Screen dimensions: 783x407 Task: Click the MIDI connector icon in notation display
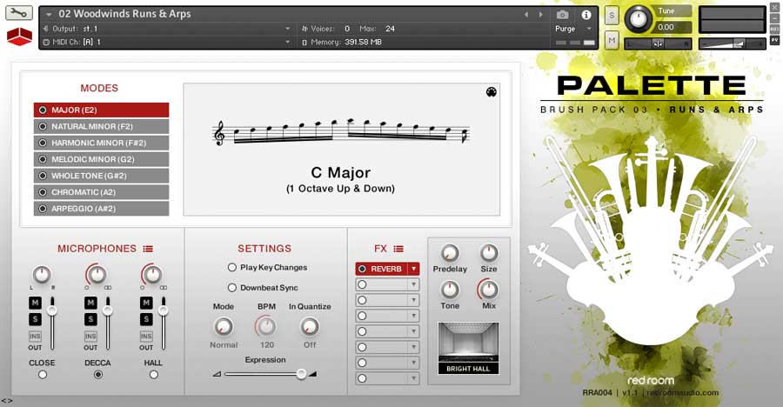[492, 92]
